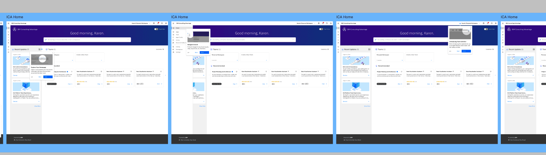This screenshot has height=155, width=546.
Task: Favorite Project Planning and Architecture card, Navigate Around frame
Action: [x=237, y=72]
